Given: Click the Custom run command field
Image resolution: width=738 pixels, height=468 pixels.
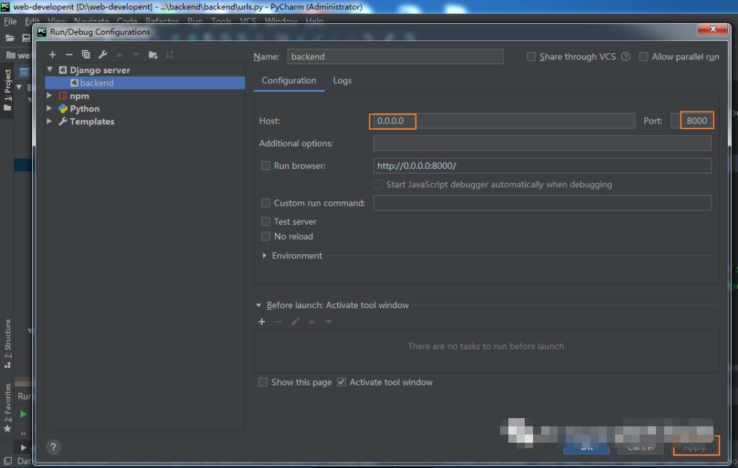Looking at the screenshot, I should (x=542, y=203).
